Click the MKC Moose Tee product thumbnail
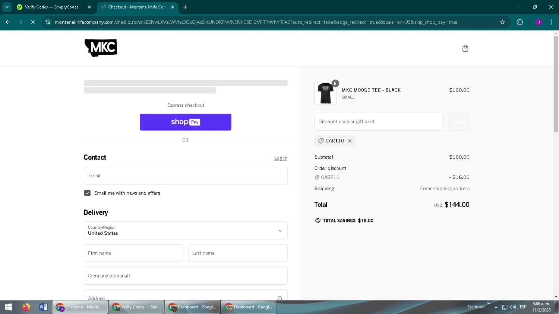Image resolution: width=559 pixels, height=314 pixels. click(325, 93)
